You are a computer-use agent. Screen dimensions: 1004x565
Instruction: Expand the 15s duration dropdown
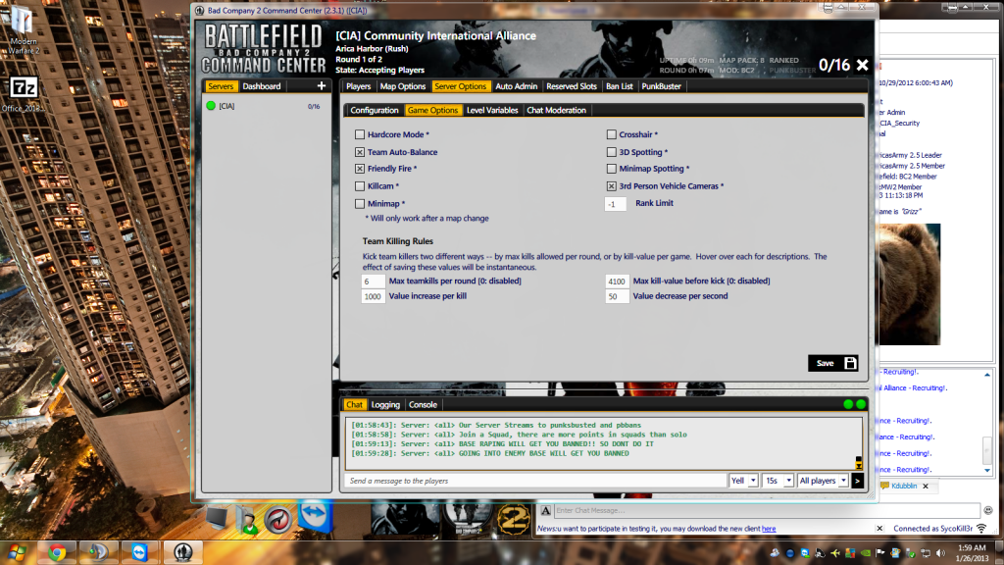click(x=778, y=481)
